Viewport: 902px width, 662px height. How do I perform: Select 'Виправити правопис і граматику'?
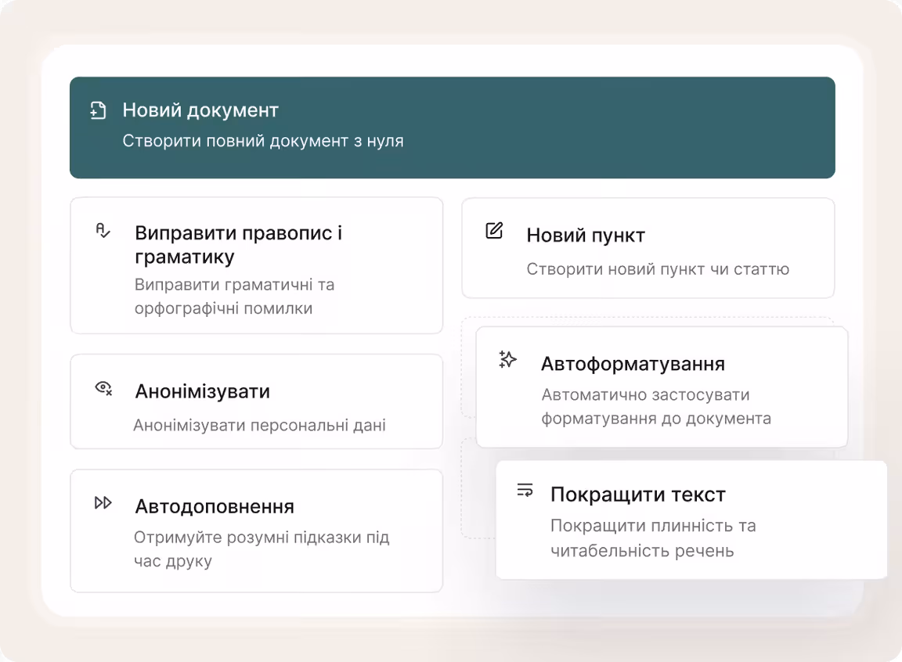click(x=257, y=264)
